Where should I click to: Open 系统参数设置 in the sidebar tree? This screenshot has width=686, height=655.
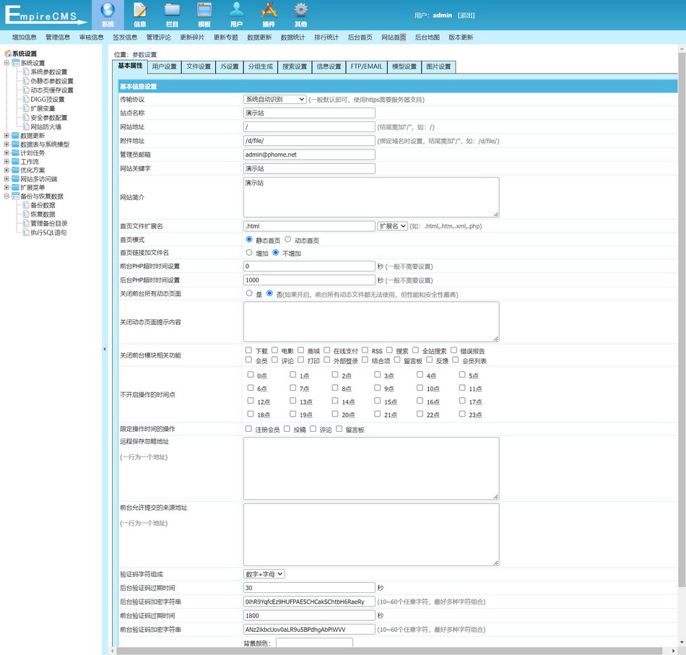click(x=48, y=71)
